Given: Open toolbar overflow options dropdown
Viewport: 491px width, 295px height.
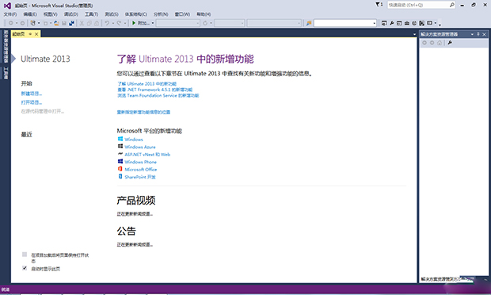Looking at the screenshot, I should (440, 24).
